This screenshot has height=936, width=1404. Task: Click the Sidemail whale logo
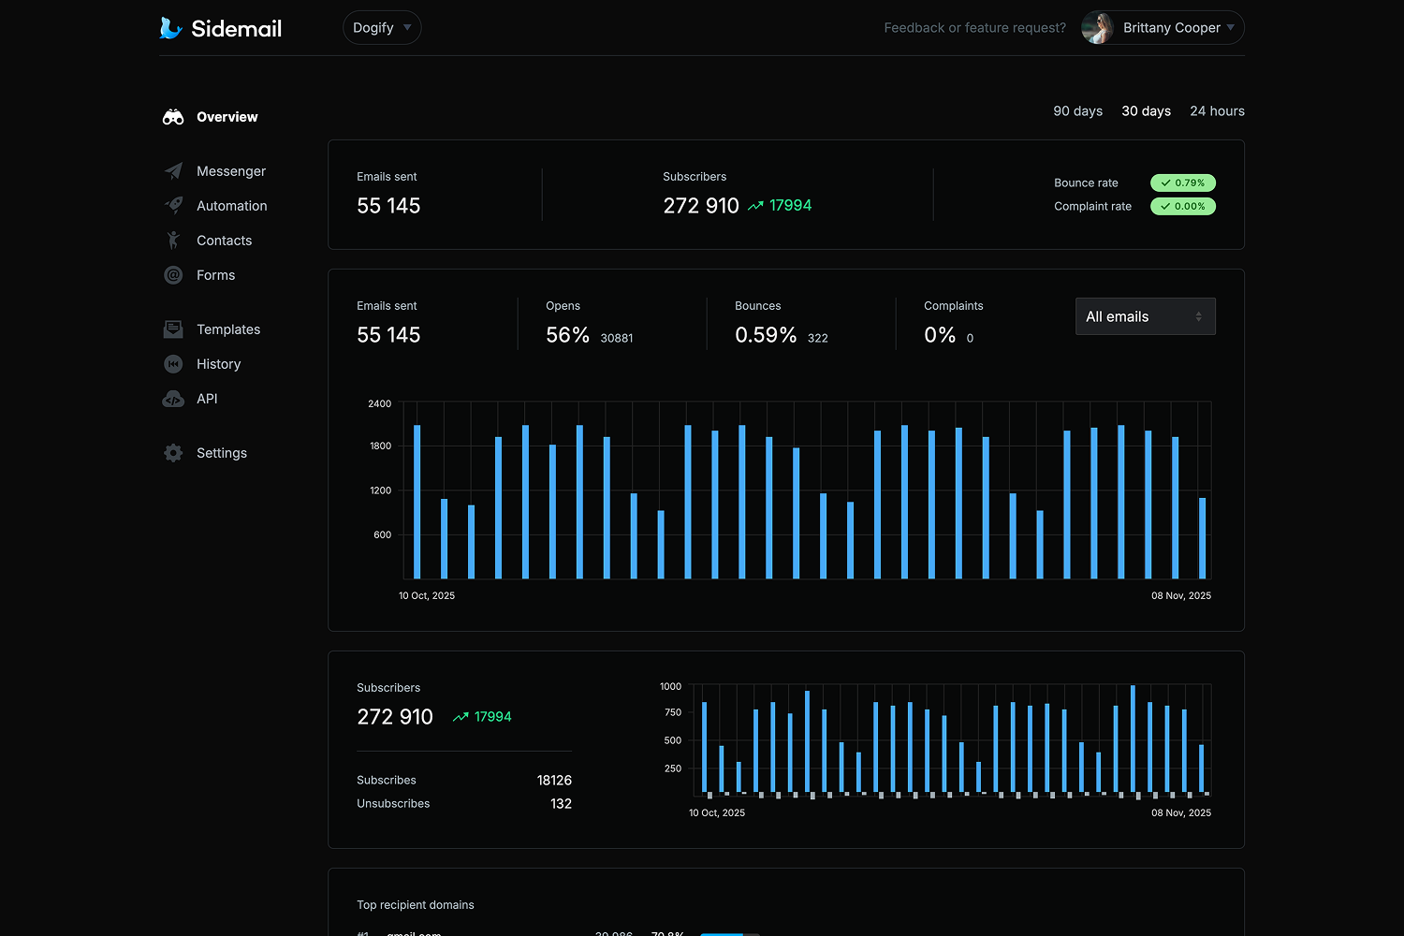(171, 27)
